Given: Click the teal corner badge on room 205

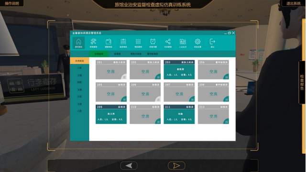Looking at the screenshot, I should [124, 99].
